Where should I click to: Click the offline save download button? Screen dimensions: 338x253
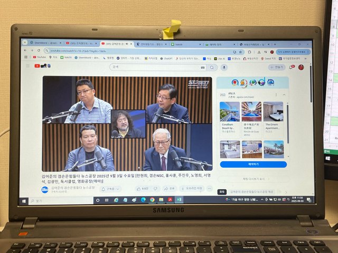coord(192,189)
